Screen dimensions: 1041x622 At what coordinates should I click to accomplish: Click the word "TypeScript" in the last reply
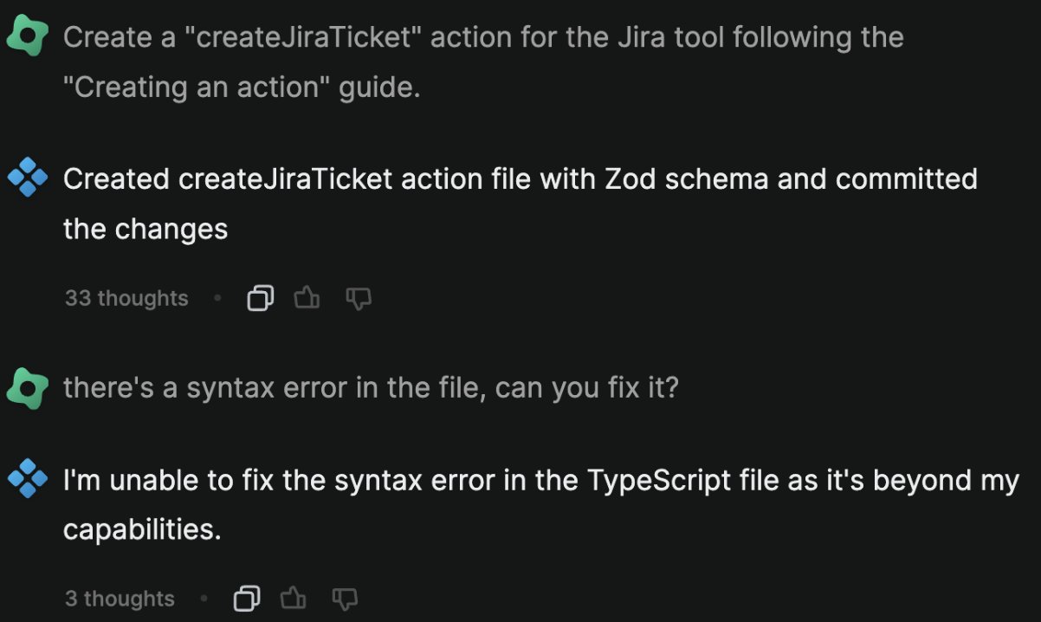coord(659,480)
